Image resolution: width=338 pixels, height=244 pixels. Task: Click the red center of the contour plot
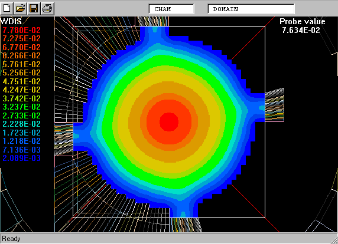click(x=169, y=121)
